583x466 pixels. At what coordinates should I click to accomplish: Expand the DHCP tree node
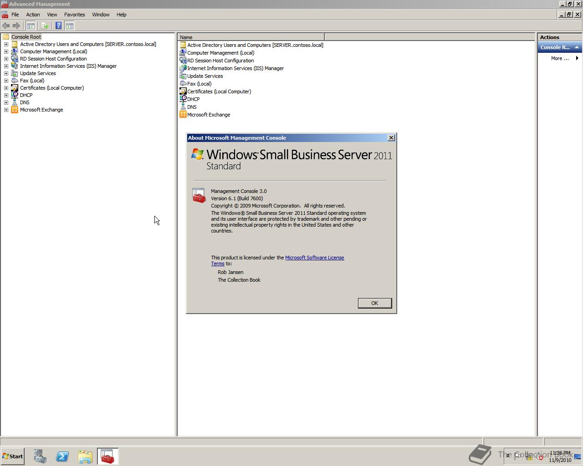tap(6, 95)
